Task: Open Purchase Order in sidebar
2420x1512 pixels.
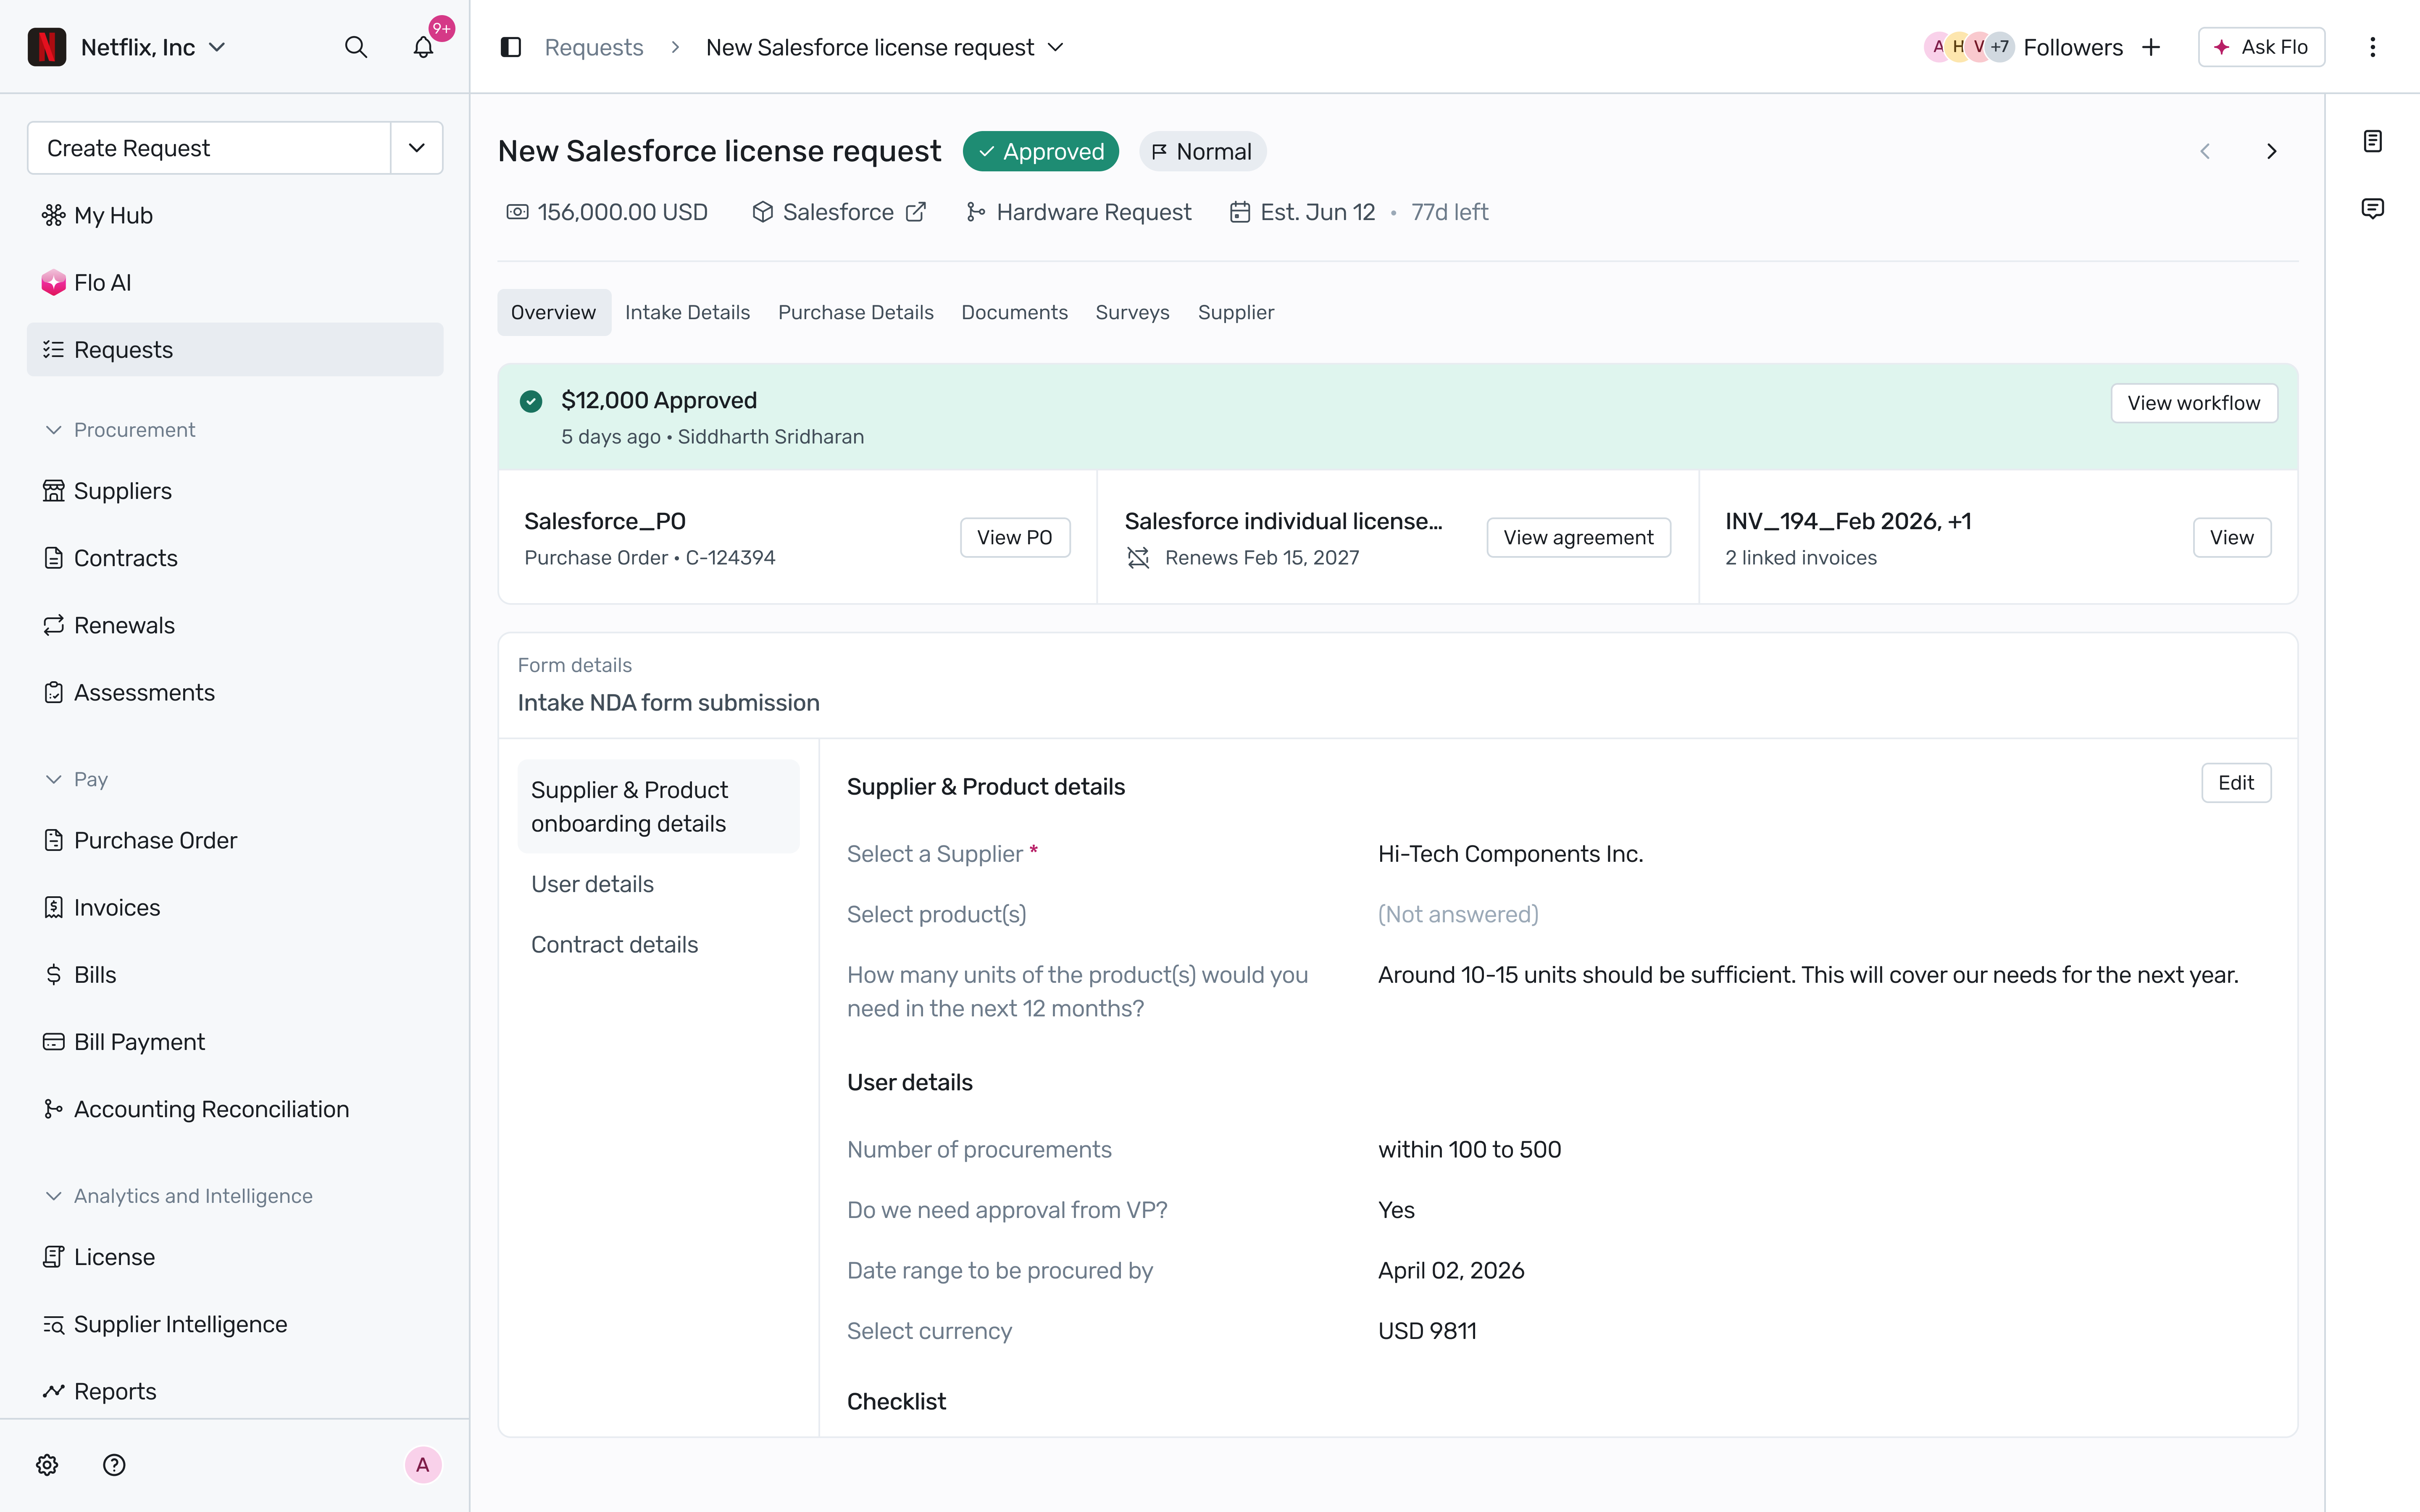Action: click(235, 840)
